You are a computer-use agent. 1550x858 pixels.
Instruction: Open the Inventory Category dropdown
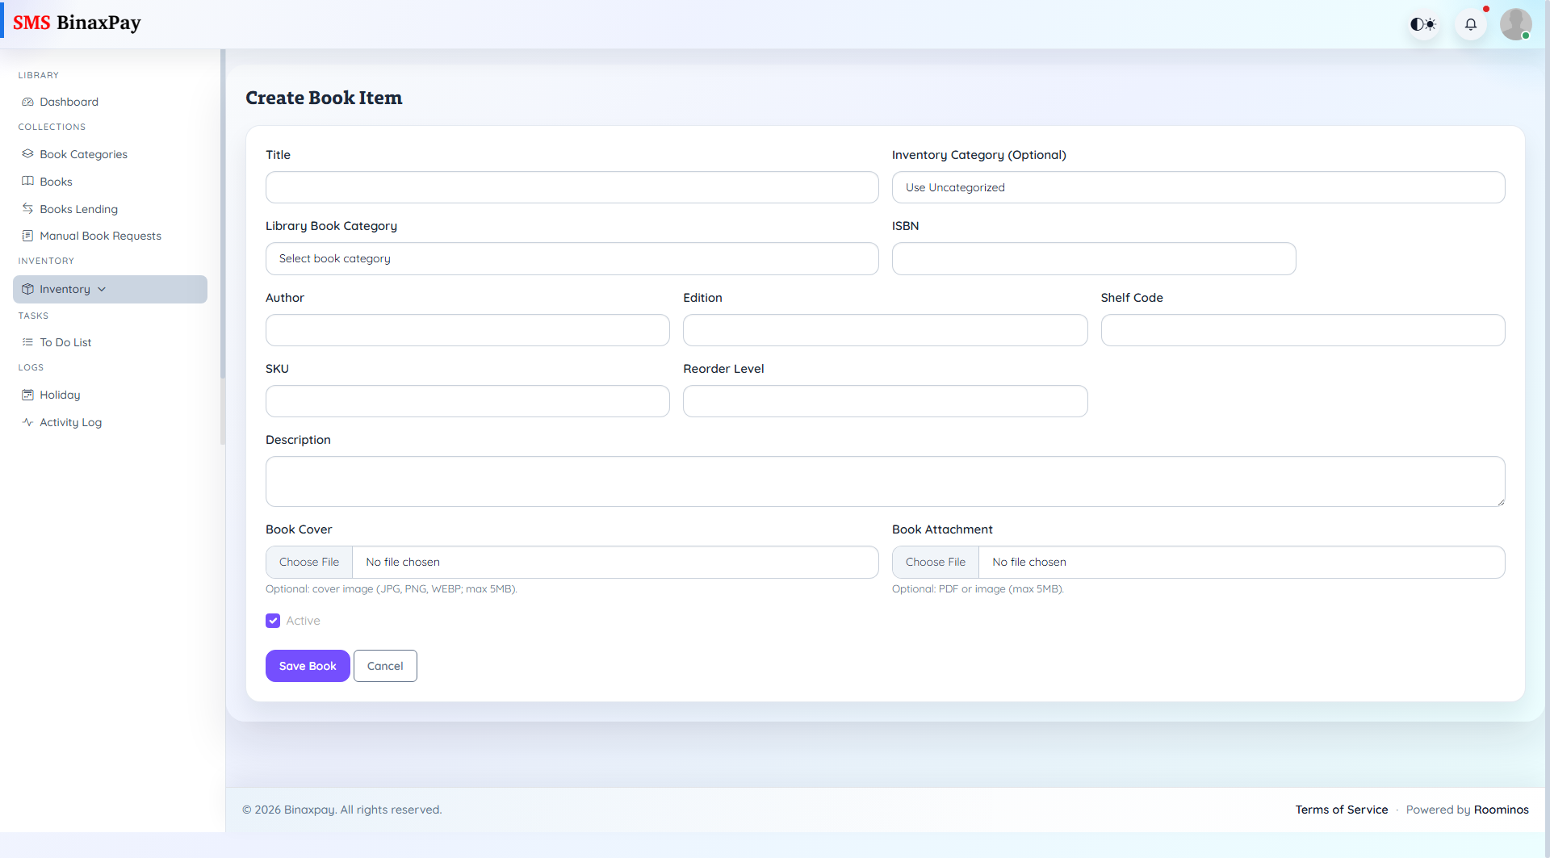point(1197,187)
